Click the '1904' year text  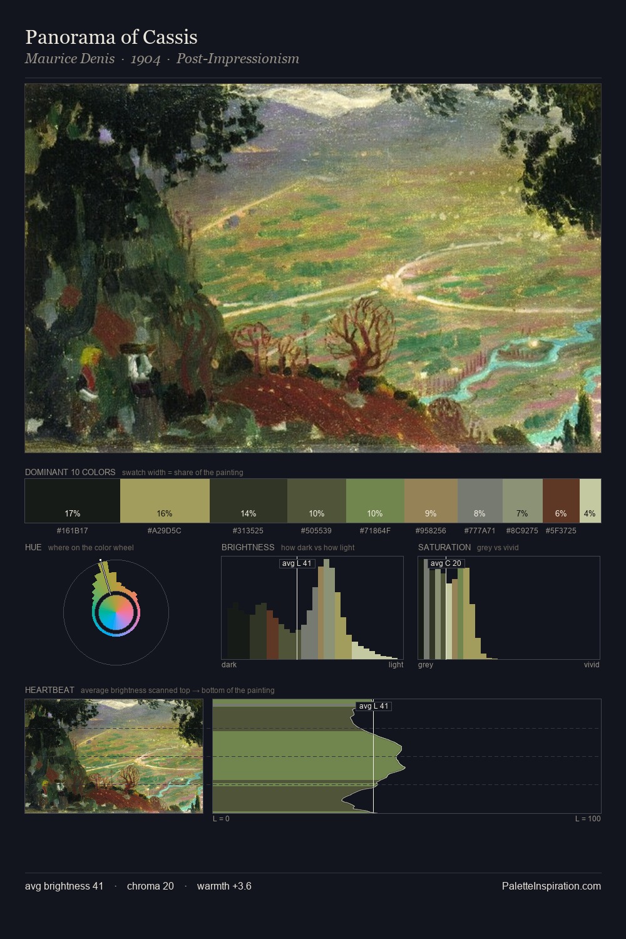tap(145, 59)
